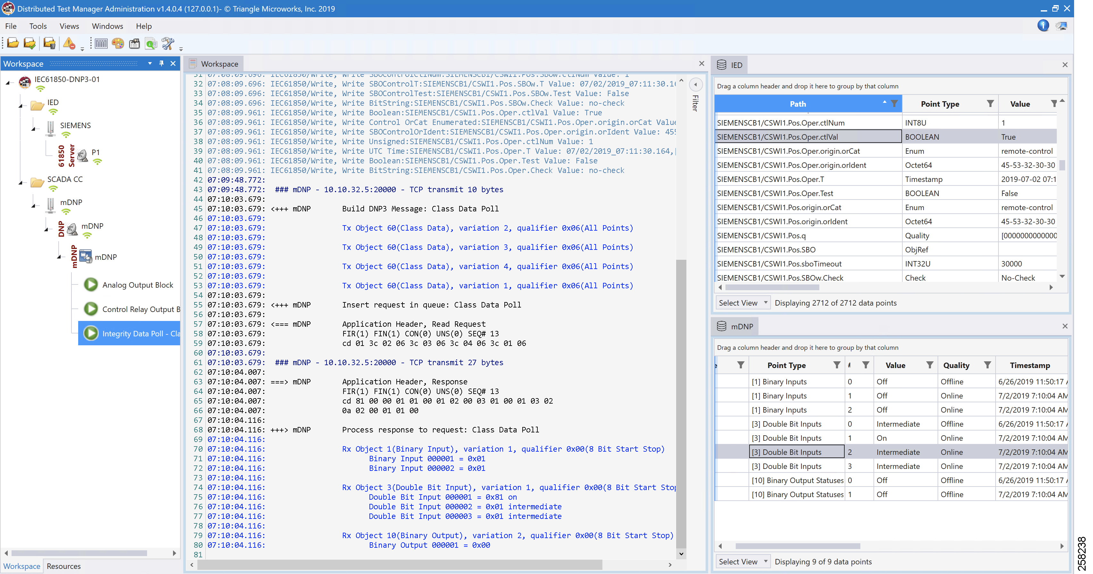Click the 61850 Server P1 icon
The height and width of the screenshot is (574, 1093).
[x=83, y=155]
